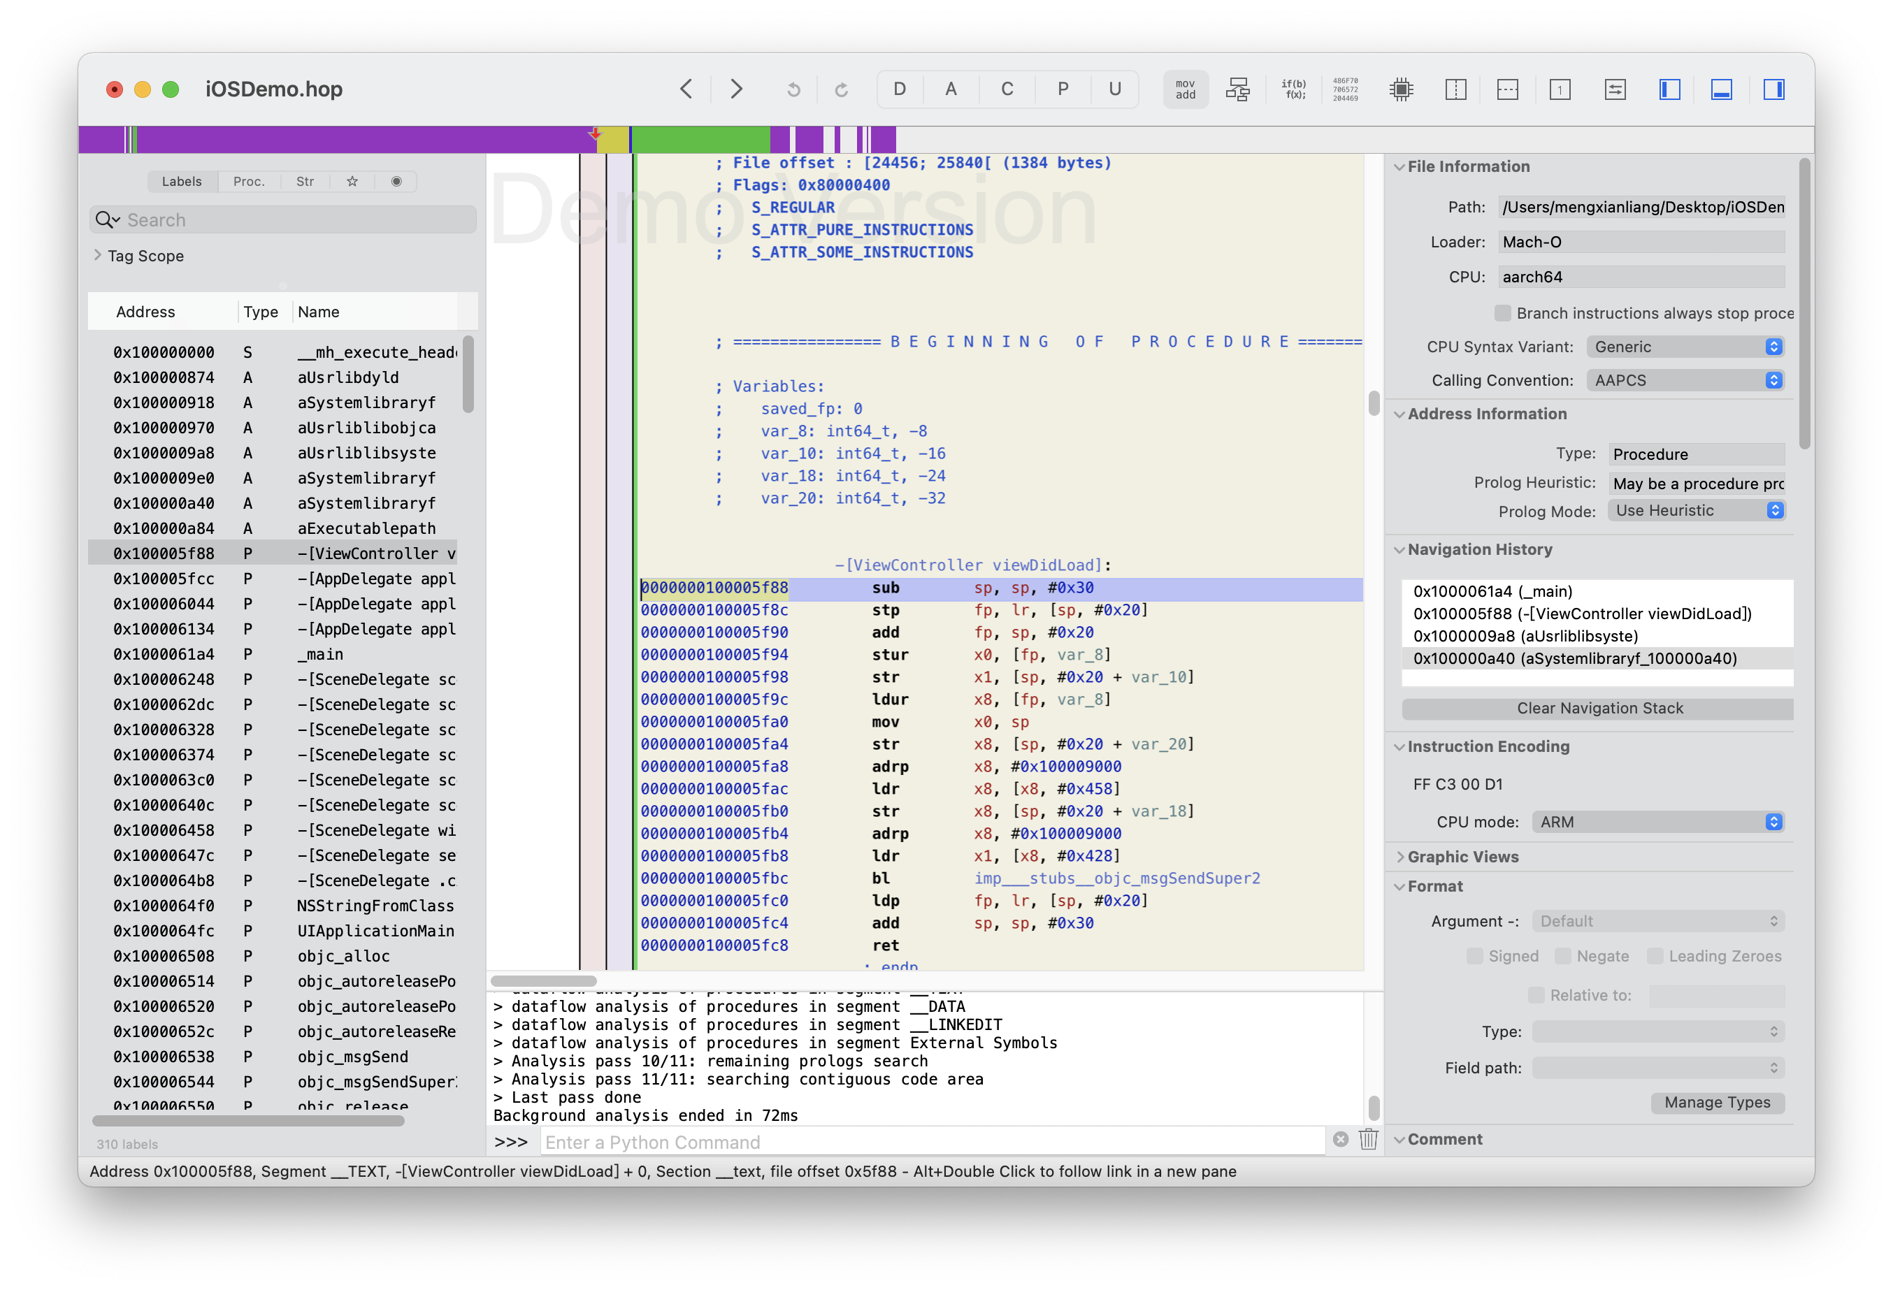This screenshot has width=1893, height=1290.
Task: Click the undo curved arrow icon
Action: (x=793, y=89)
